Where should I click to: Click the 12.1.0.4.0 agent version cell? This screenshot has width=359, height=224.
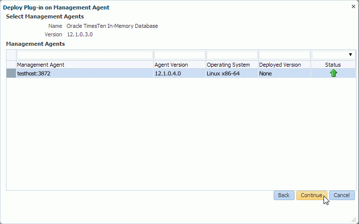[x=180, y=74]
